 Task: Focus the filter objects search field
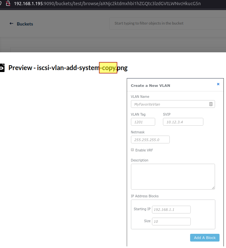167,23
